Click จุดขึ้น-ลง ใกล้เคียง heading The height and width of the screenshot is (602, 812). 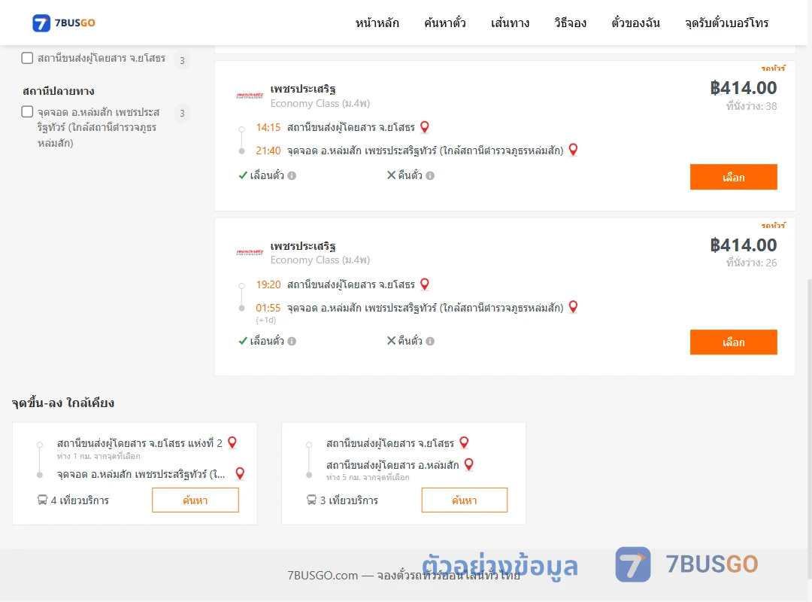tap(63, 403)
